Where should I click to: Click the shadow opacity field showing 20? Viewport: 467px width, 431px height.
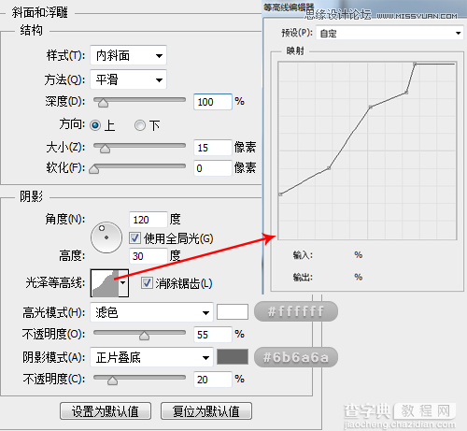click(213, 380)
